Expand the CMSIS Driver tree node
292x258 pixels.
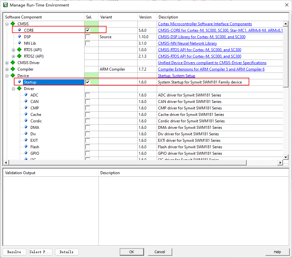tap(7, 63)
